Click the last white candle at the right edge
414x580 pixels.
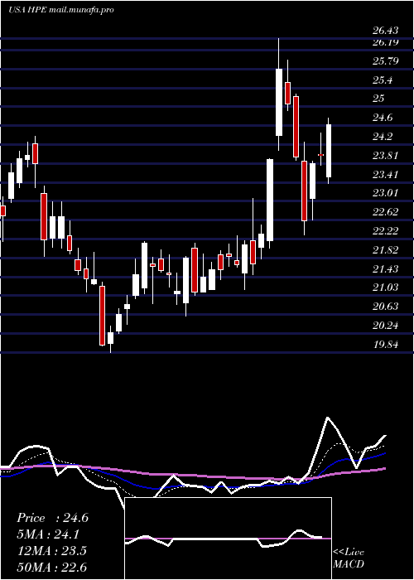click(328, 151)
